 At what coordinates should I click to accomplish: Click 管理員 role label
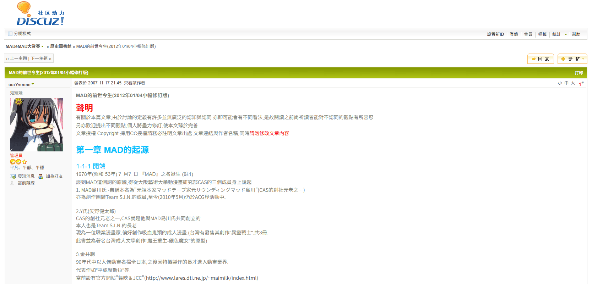[x=16, y=156]
